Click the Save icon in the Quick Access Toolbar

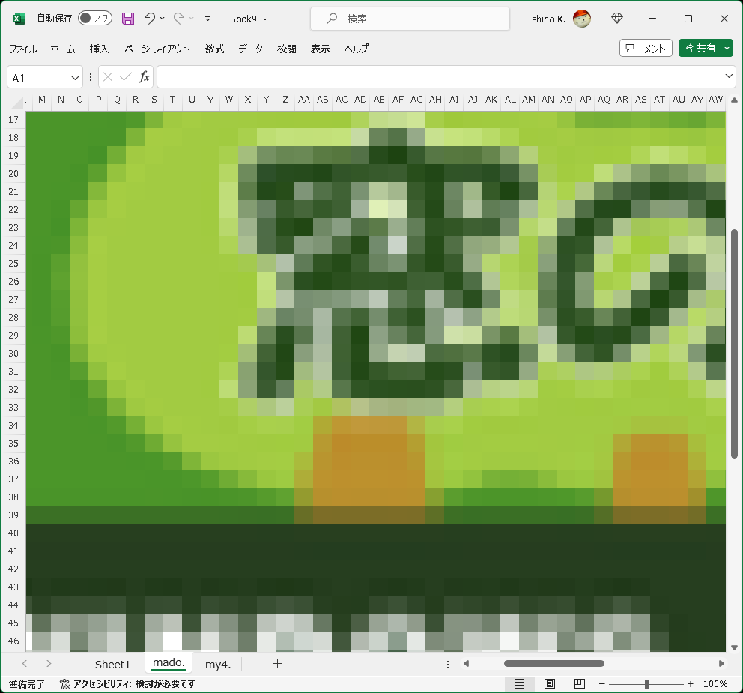coord(127,18)
